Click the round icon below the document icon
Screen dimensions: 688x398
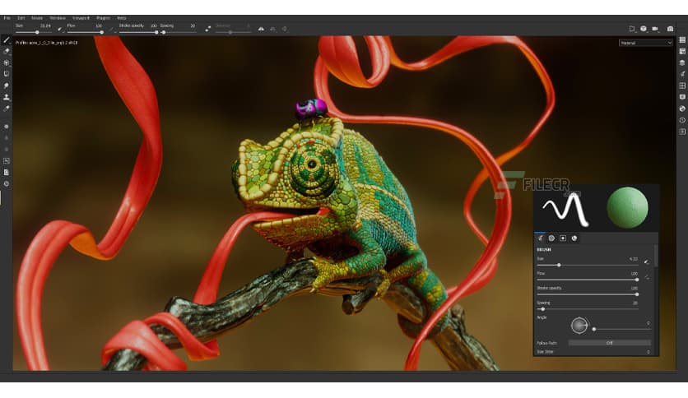(x=6, y=183)
